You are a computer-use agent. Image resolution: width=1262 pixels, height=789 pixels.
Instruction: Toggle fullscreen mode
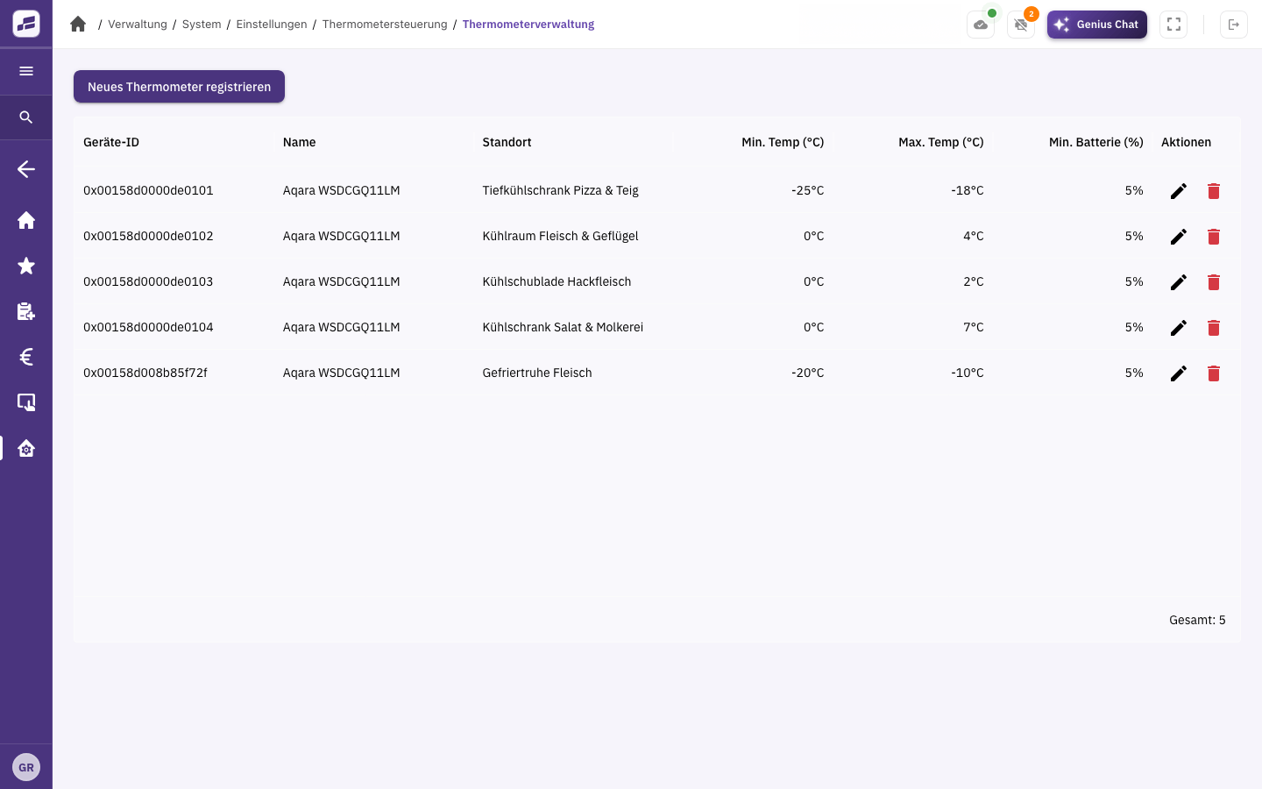click(1173, 25)
